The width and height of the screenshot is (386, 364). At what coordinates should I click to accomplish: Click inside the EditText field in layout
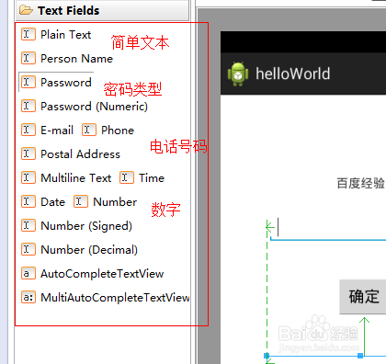pyautogui.click(x=328, y=228)
